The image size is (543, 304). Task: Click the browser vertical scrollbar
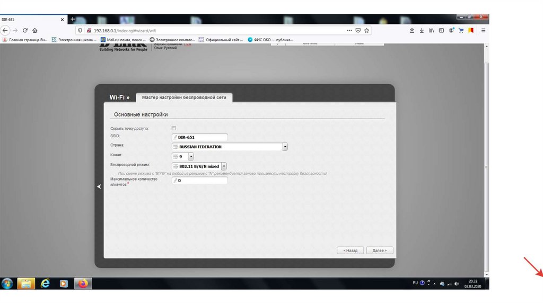(487, 166)
